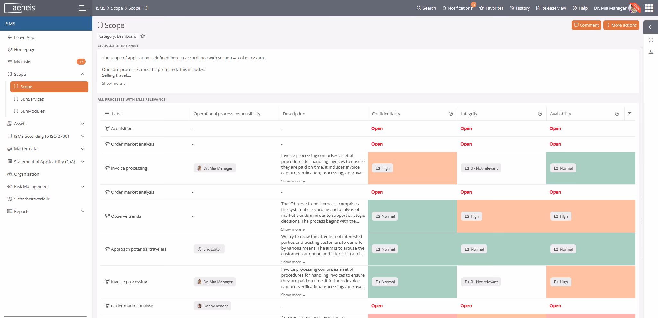Click Integrity help question icon

540,114
